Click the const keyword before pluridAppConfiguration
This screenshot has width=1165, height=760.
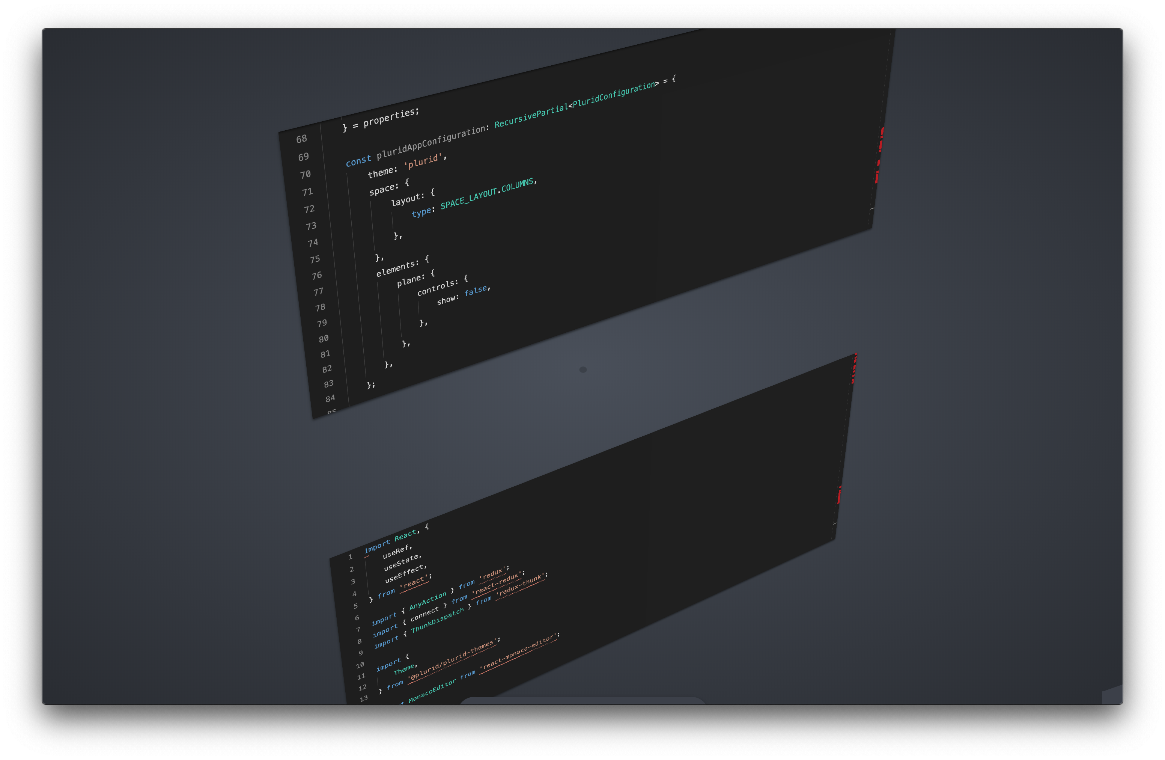(358, 161)
